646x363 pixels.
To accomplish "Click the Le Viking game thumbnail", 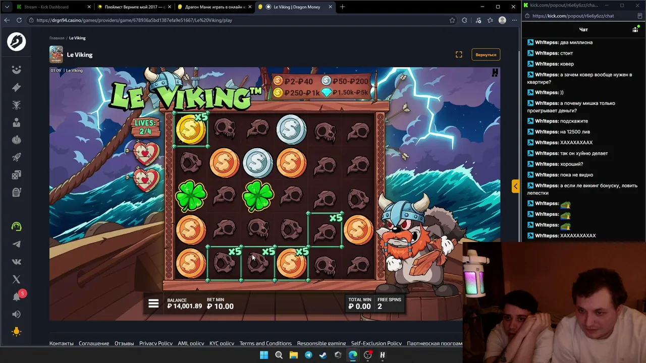I will coord(56,54).
